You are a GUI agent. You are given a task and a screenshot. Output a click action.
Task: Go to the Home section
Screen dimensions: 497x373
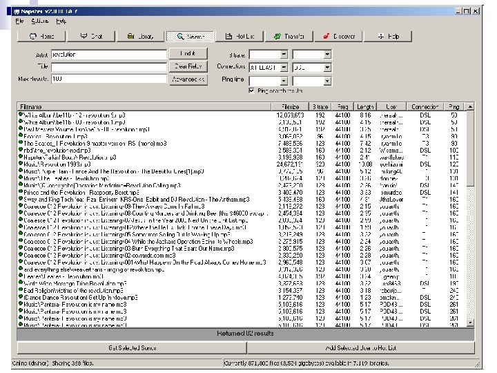[x=41, y=37]
